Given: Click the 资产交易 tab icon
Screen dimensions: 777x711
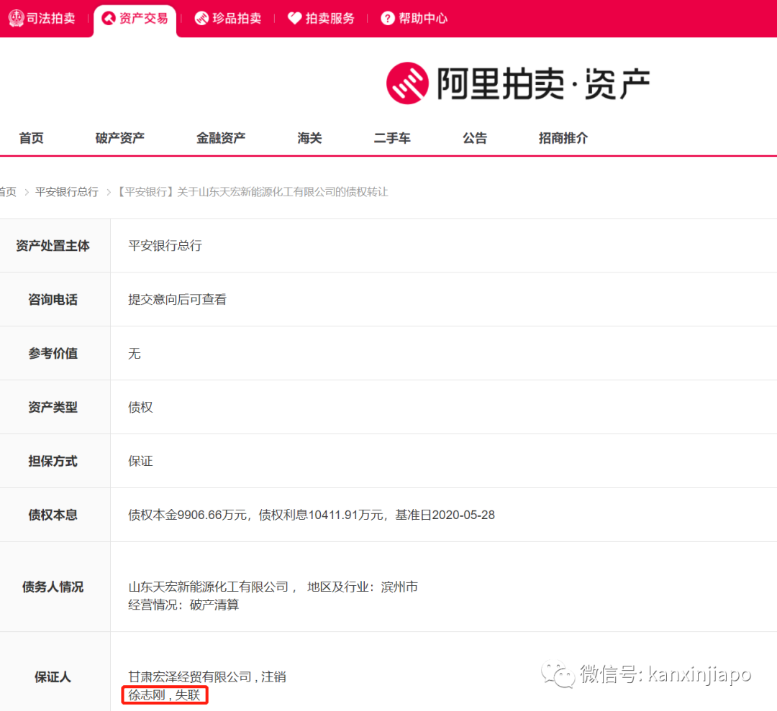Looking at the screenshot, I should 109,18.
